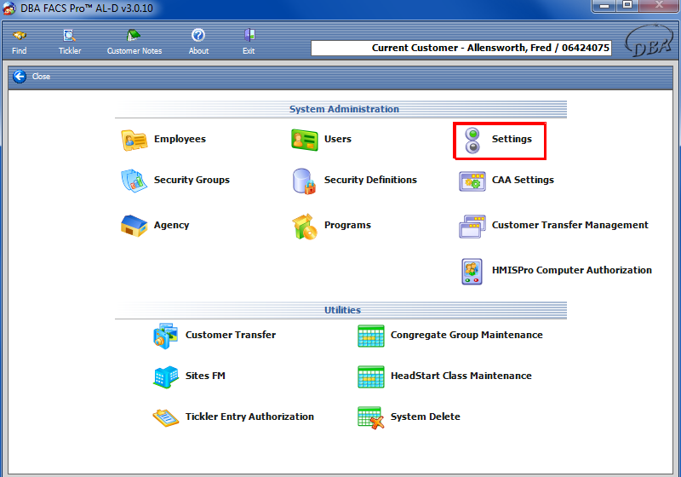Click the CAA Settings icon
Viewport: 681px width, 477px height.
(x=472, y=181)
